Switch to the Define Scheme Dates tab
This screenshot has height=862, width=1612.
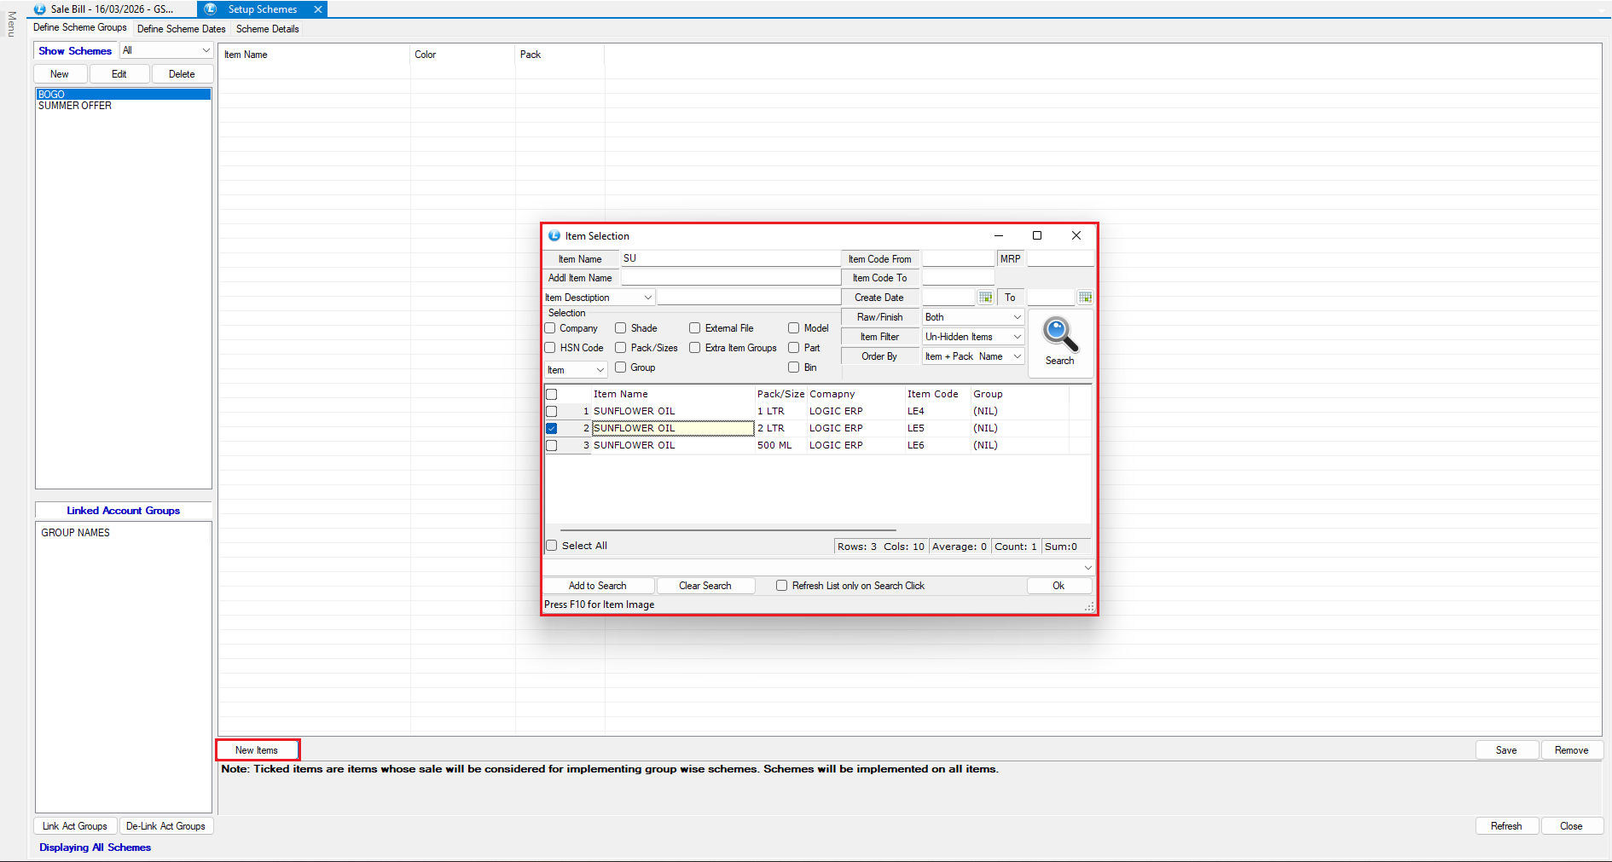tap(181, 29)
